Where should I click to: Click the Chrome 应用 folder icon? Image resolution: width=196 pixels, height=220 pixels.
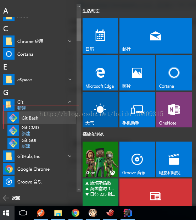pos(9,41)
